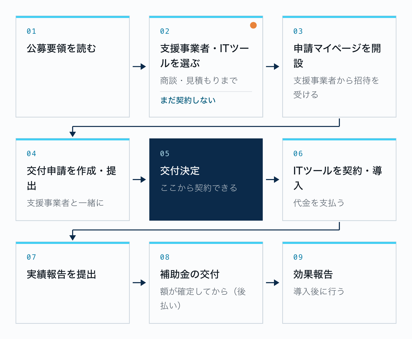Click step number 07
The width and height of the screenshot is (412, 339).
pyautogui.click(x=31, y=257)
